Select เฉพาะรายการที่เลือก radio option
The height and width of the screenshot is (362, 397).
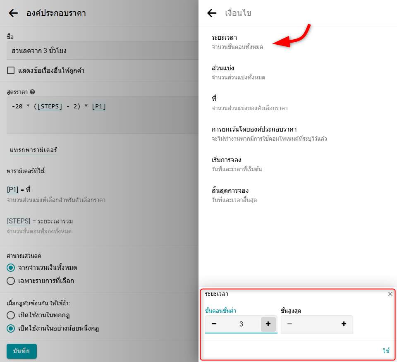(x=11, y=281)
